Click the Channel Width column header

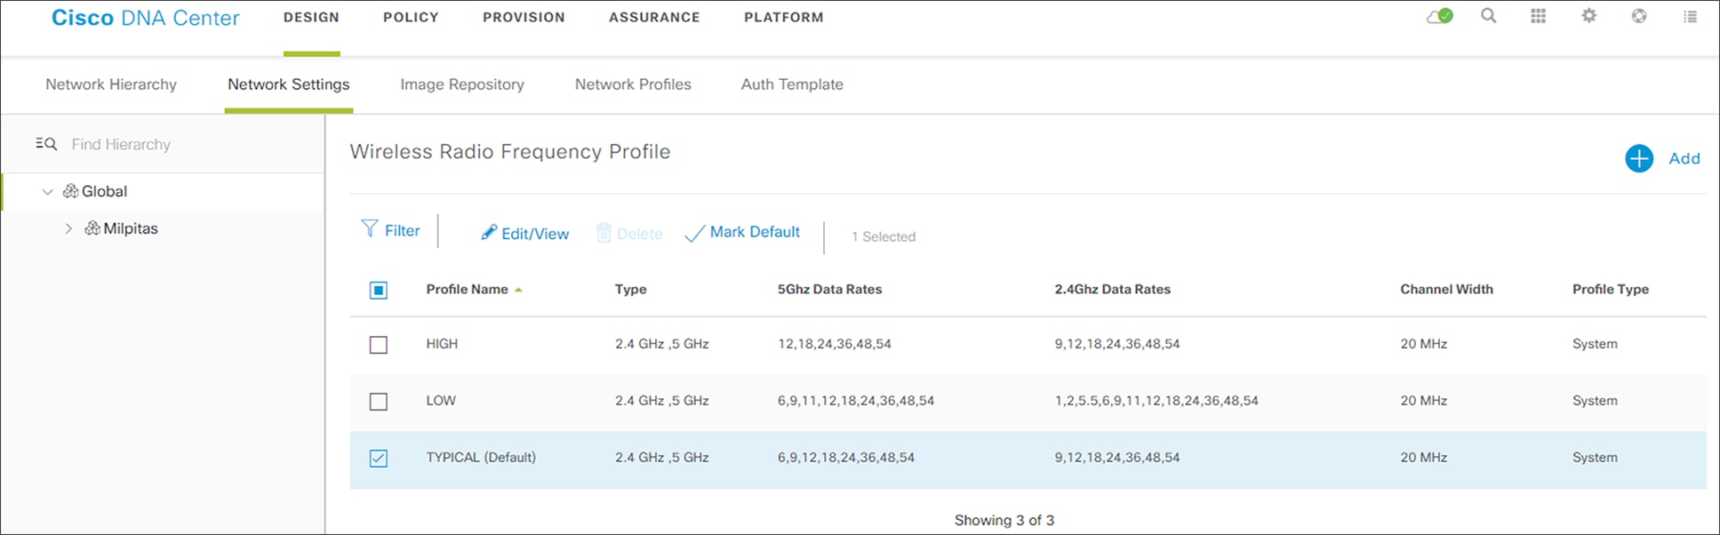click(1447, 290)
